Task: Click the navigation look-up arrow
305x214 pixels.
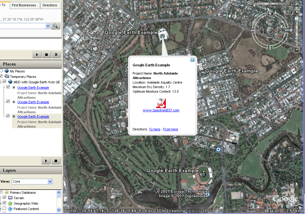Action: pyautogui.click(x=270, y=22)
